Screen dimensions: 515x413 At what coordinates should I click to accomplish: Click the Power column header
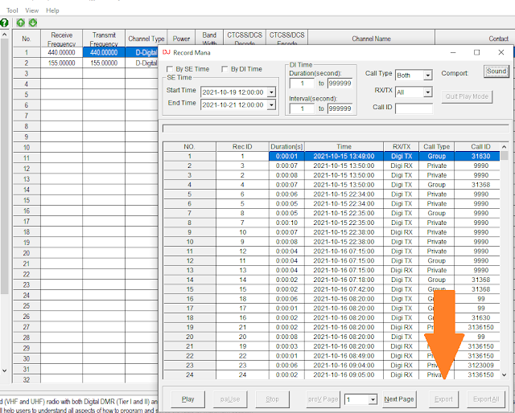coord(181,39)
